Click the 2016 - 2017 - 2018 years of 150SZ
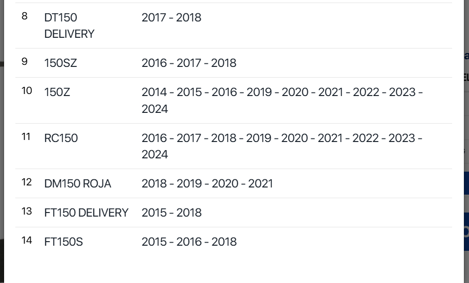 (x=189, y=63)
